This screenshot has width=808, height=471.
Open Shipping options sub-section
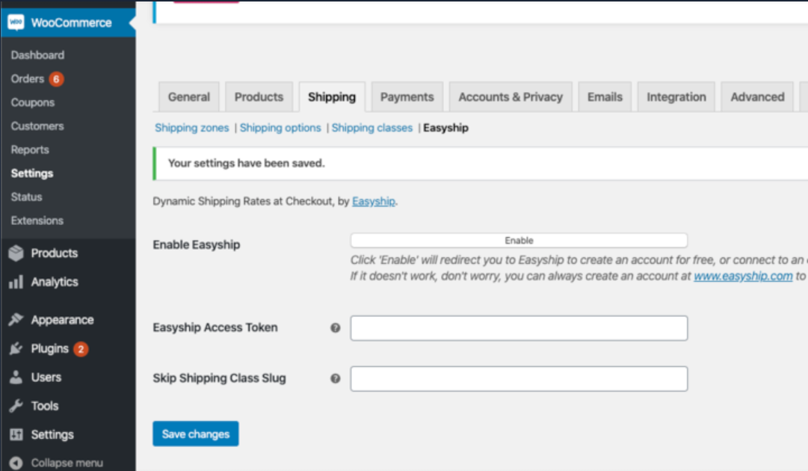(280, 128)
